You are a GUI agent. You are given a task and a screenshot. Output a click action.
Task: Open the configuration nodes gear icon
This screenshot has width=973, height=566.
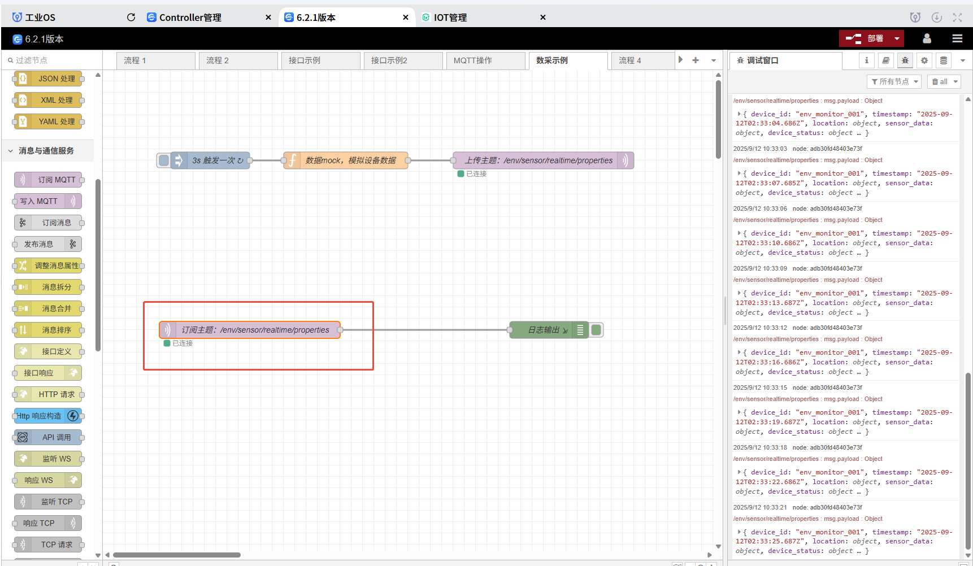[x=924, y=60]
